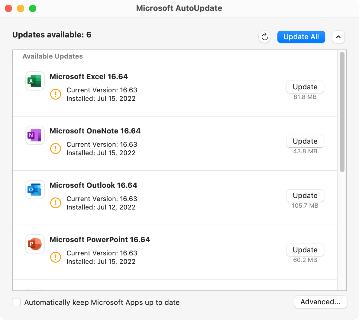Click the Microsoft Outlook app icon
This screenshot has width=359, height=320.
click(x=35, y=190)
